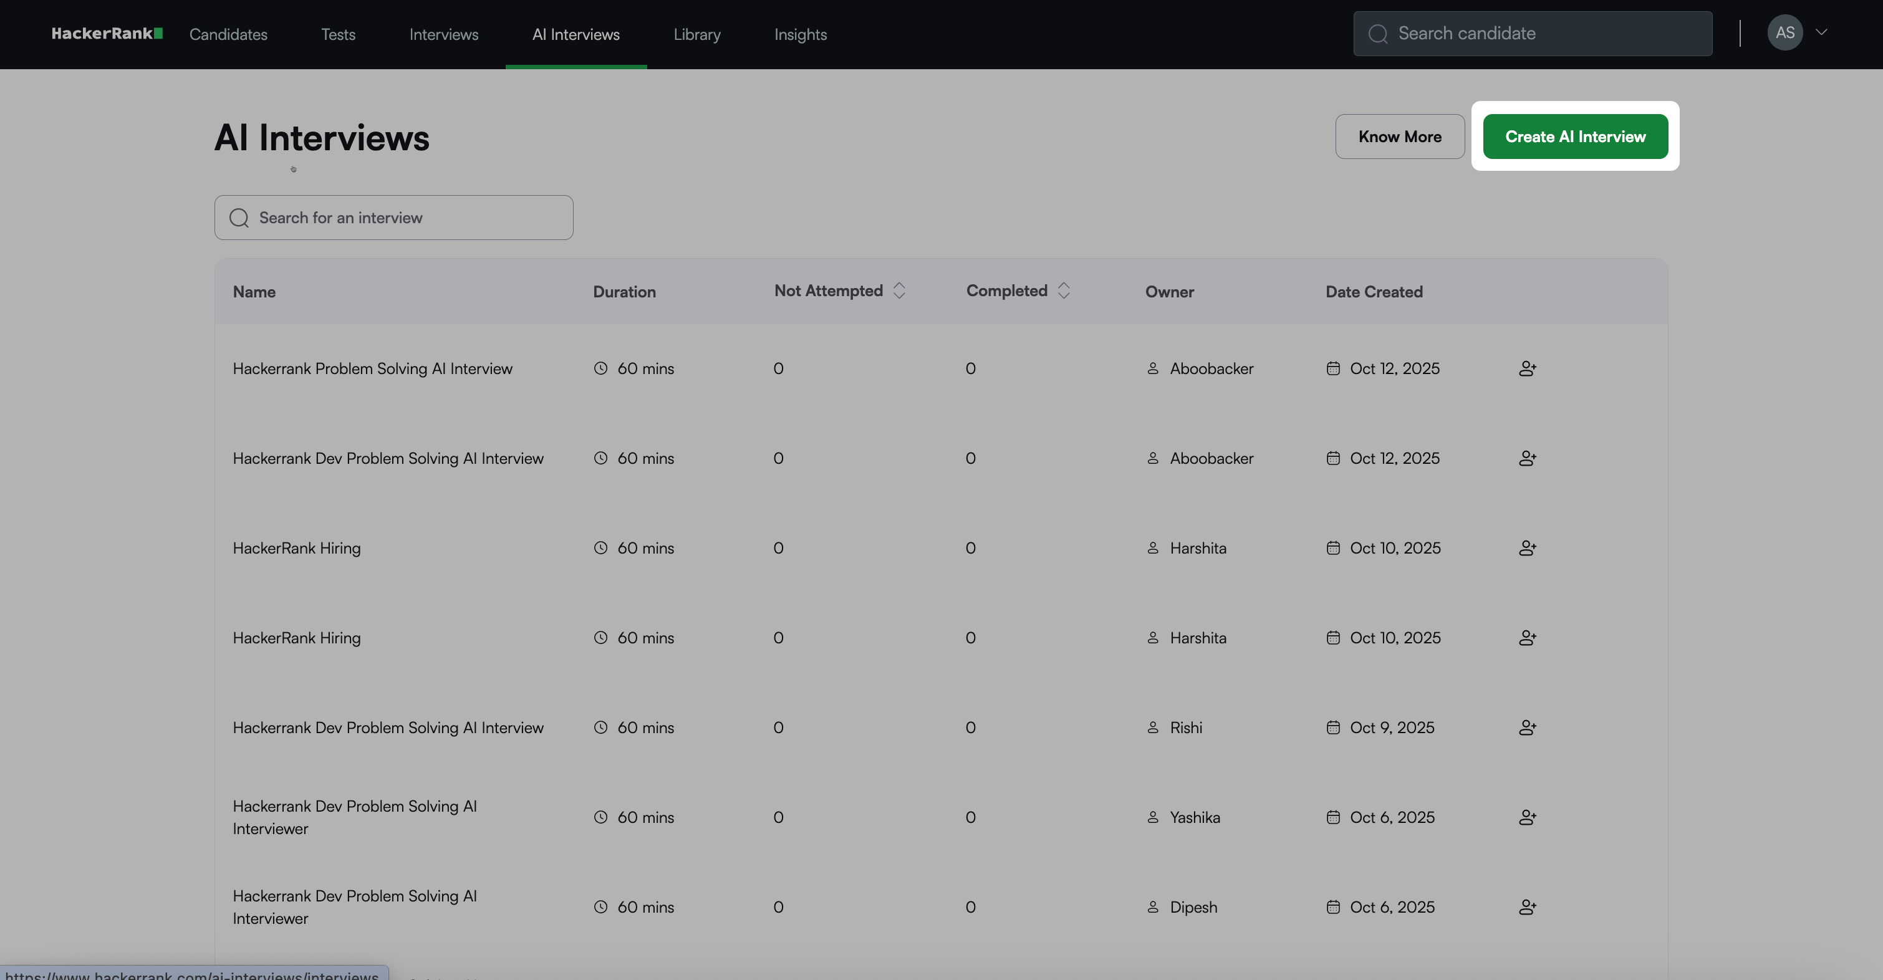This screenshot has width=1883, height=980.
Task: Click the person icon beside Dipesh
Action: (1153, 908)
